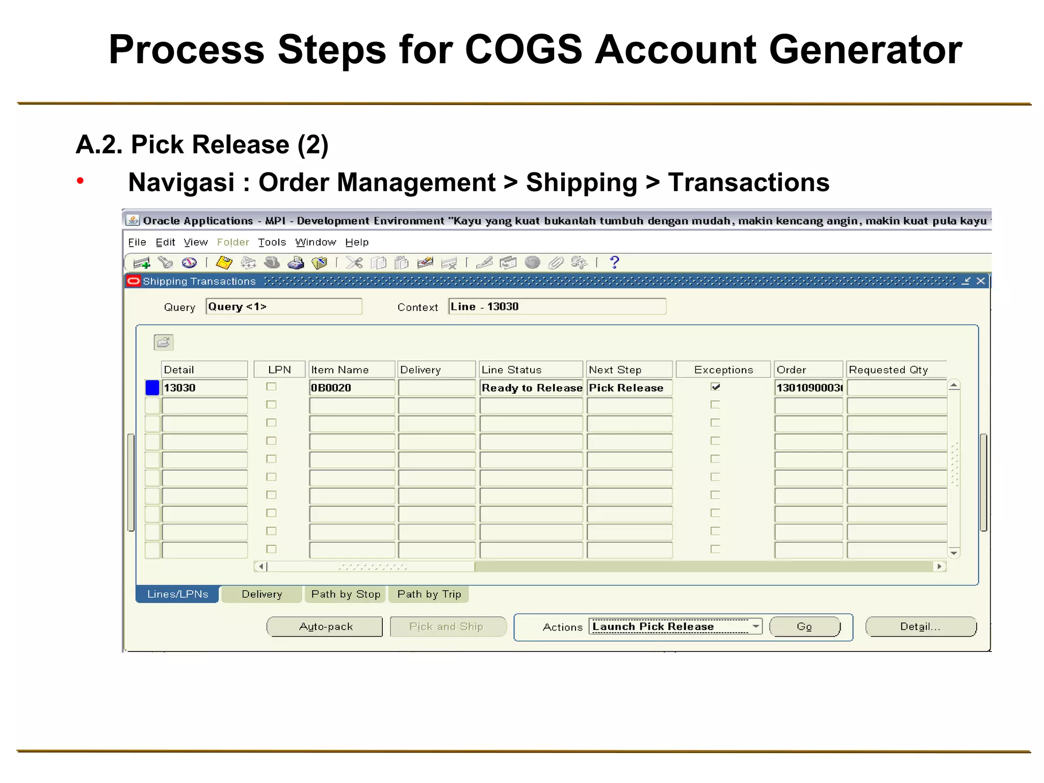Click the Exceptions column header
This screenshot has width=1044, height=783.
pyautogui.click(x=723, y=370)
